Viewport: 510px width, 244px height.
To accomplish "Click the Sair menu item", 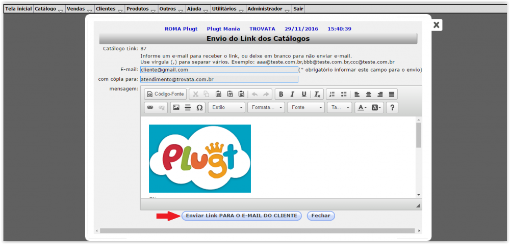I will click(298, 9).
